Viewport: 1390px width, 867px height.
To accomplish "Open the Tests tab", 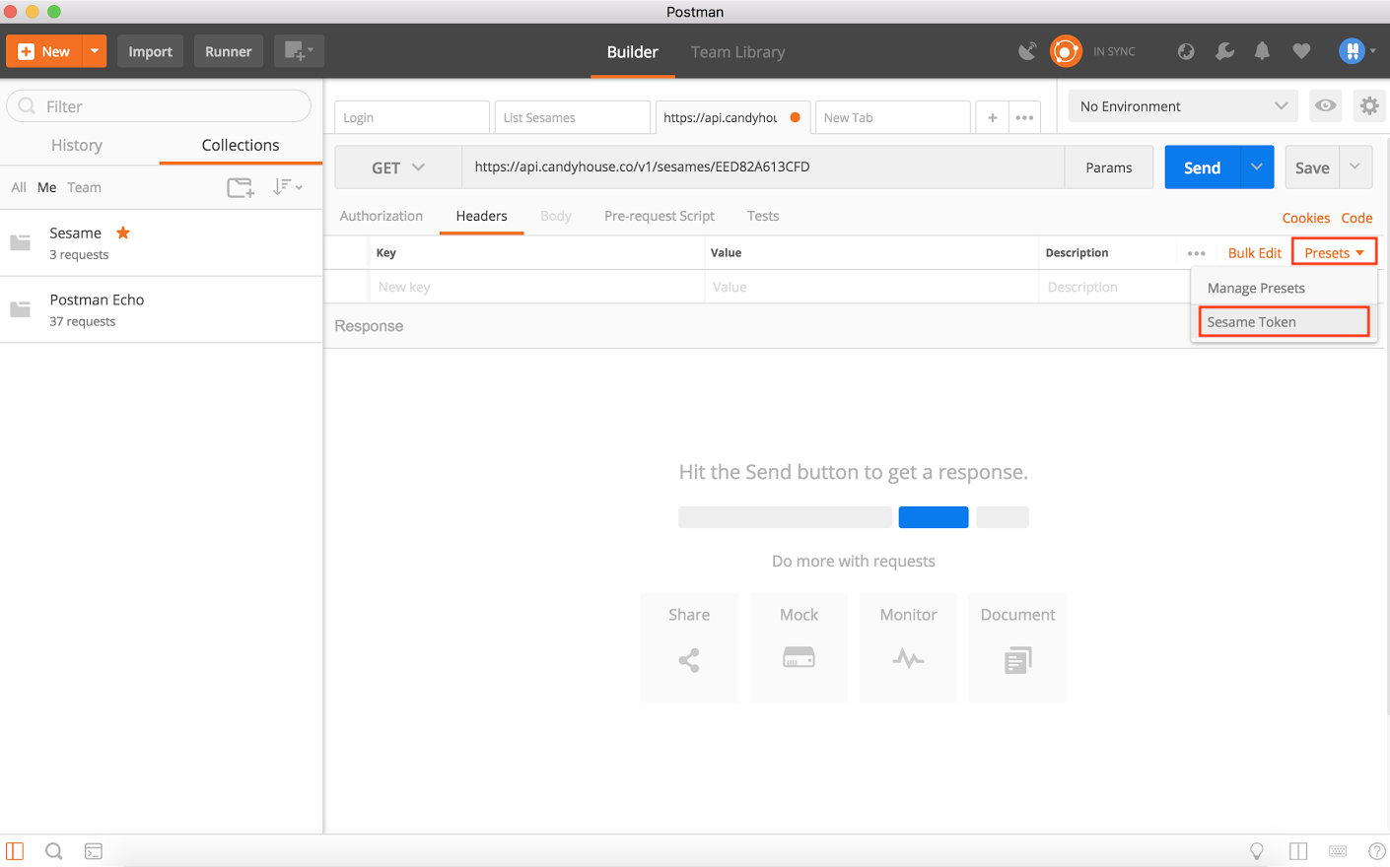I will click(x=763, y=216).
